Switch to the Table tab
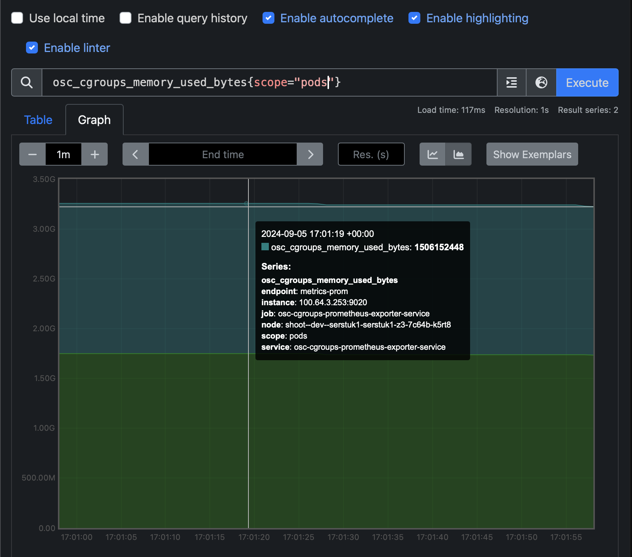 (38, 120)
